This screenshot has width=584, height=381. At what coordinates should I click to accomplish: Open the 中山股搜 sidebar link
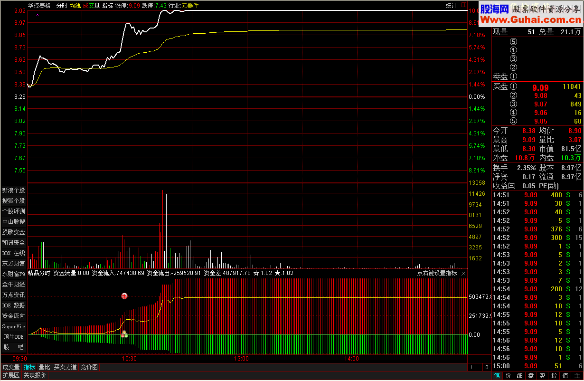click(13, 221)
